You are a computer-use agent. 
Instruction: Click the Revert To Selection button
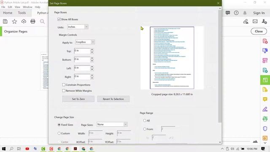pyautogui.click(x=113, y=99)
